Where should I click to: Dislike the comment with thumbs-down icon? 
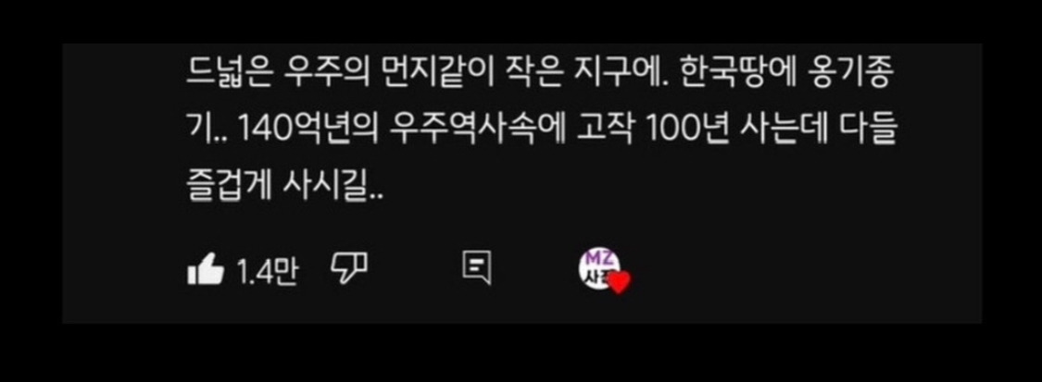coord(349,269)
